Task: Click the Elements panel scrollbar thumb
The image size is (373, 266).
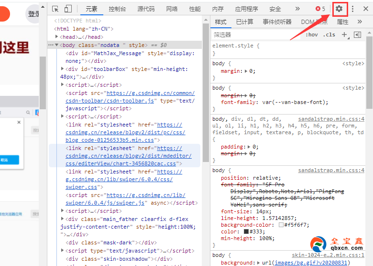Action: coord(206,93)
